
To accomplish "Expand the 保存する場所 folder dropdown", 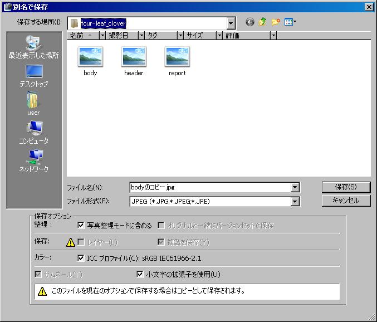I will [231, 23].
